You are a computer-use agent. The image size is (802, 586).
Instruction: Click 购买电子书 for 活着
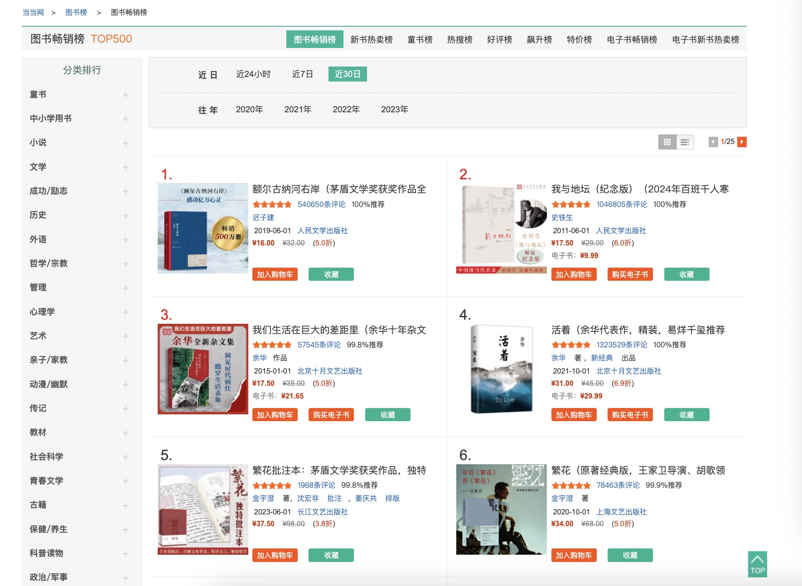coord(630,415)
